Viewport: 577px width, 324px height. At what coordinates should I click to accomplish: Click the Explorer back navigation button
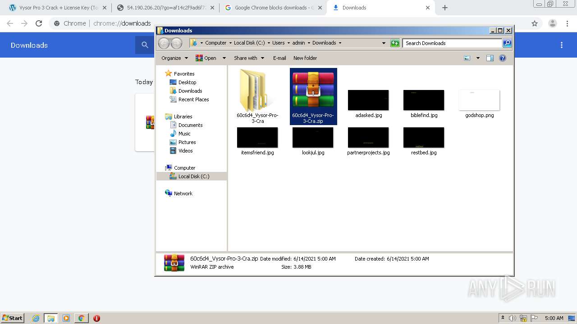164,43
